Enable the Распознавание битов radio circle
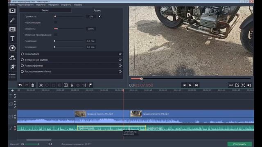262x147 pixels. pyautogui.click(x=22, y=71)
